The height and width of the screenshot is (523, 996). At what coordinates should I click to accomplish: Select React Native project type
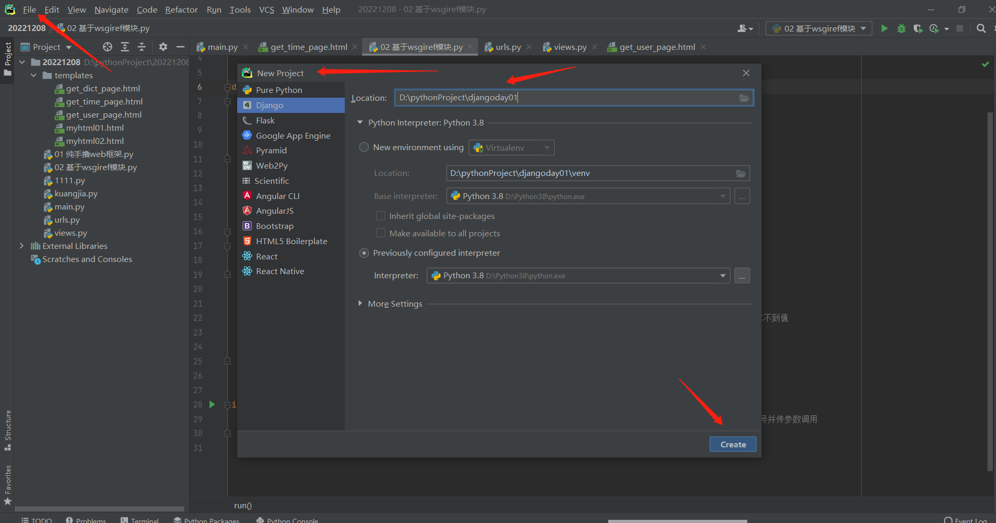pos(291,271)
